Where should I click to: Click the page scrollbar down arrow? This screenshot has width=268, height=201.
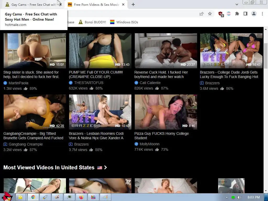pyautogui.click(x=266, y=191)
